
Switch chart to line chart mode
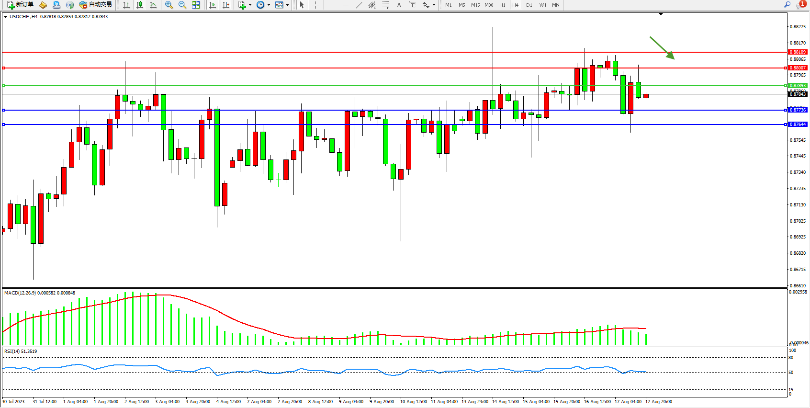pos(153,5)
